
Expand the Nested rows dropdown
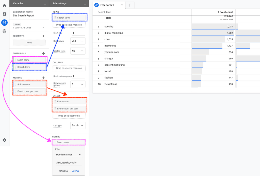tap(78, 51)
